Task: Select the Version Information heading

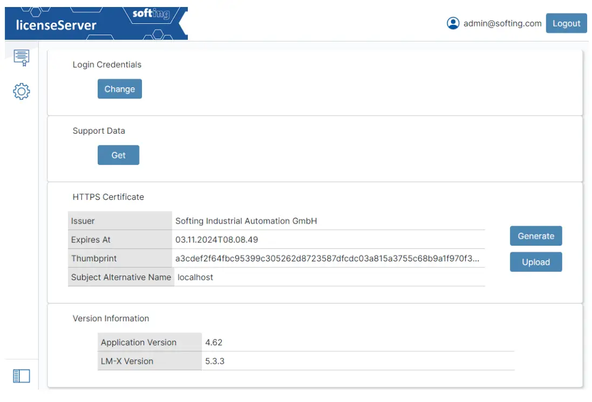Action: pyautogui.click(x=111, y=318)
